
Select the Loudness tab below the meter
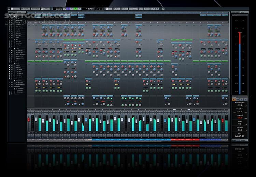click(244, 140)
